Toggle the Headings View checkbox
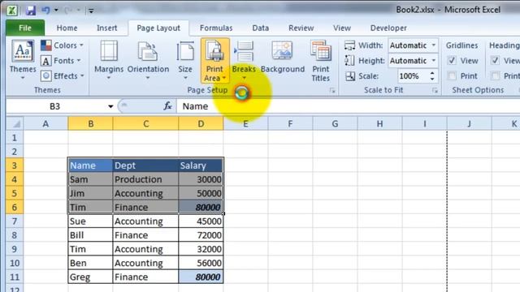The height and width of the screenshot is (292, 520). pos(495,61)
